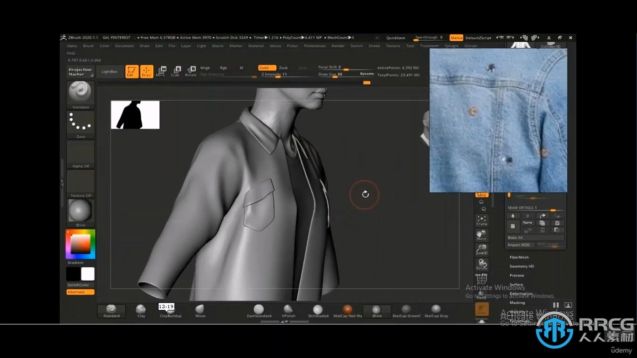637x358 pixels.
Task: Expand the FiberMesh subpalette
Action: pyautogui.click(x=519, y=258)
